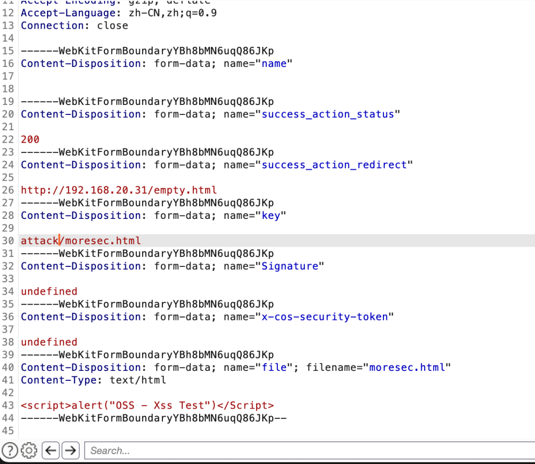The height and width of the screenshot is (464, 535).
Task: Select URL 'http://192.168.20.31/empty.html'
Action: pyautogui.click(x=119, y=190)
